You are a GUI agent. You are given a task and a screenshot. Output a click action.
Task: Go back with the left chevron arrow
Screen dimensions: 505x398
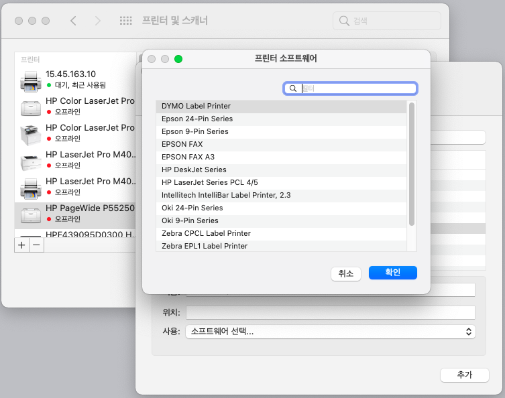(x=73, y=21)
